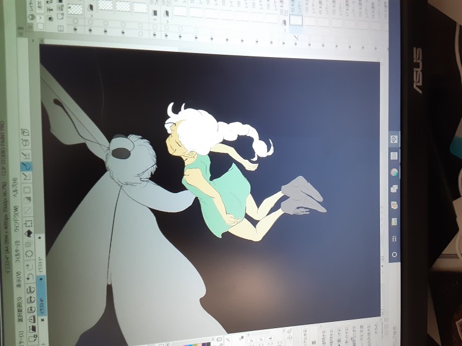The width and height of the screenshot is (462, 346).
Task: Click the Redo arrow icon
Action: coord(29,266)
